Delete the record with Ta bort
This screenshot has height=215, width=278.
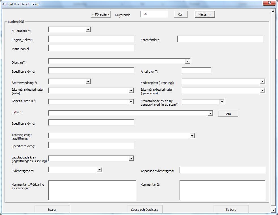(x=231, y=209)
